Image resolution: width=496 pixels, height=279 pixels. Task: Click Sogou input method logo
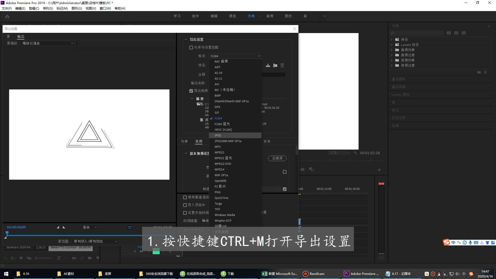[x=446, y=242]
